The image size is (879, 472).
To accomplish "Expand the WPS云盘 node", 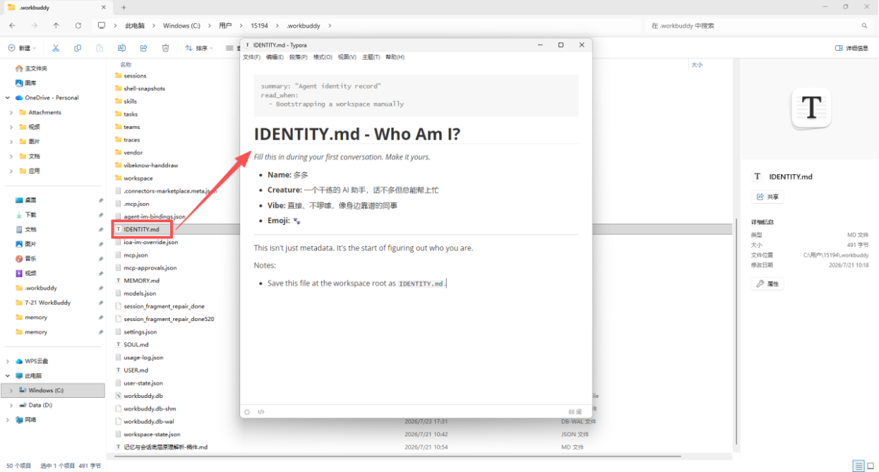I will click(x=8, y=361).
